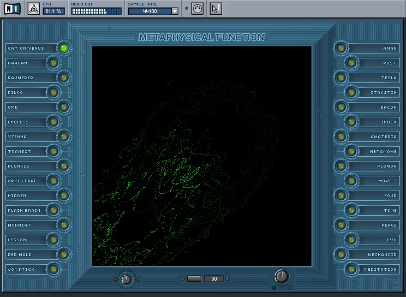This screenshot has height=297, width=406.
Task: Click the small status dot before MIDI icon
Action: pos(187,8)
